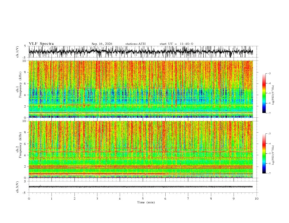Viewport: 289px width, 223px height.
Task: Click the station=ATH label
Action: coord(135,44)
